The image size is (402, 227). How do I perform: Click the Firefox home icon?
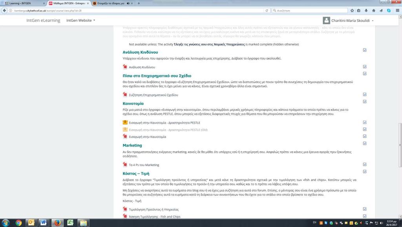click(x=374, y=11)
